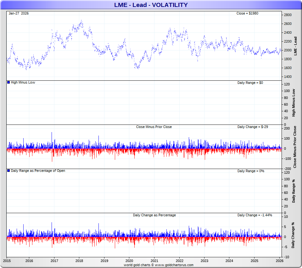
Task: Click the vertical LME - Lead axis title
Action: (x=295, y=46)
